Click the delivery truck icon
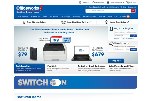The width and height of the screenshot is (152, 101). point(64,22)
